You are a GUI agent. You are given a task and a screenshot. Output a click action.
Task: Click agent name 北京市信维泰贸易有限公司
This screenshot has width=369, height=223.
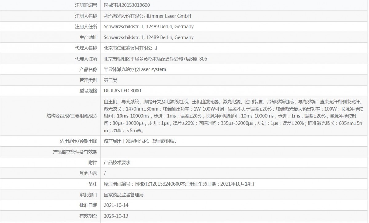coord(130,48)
